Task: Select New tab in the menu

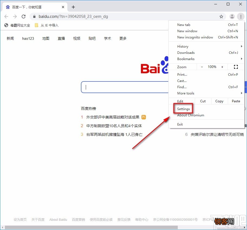Action: (206, 25)
